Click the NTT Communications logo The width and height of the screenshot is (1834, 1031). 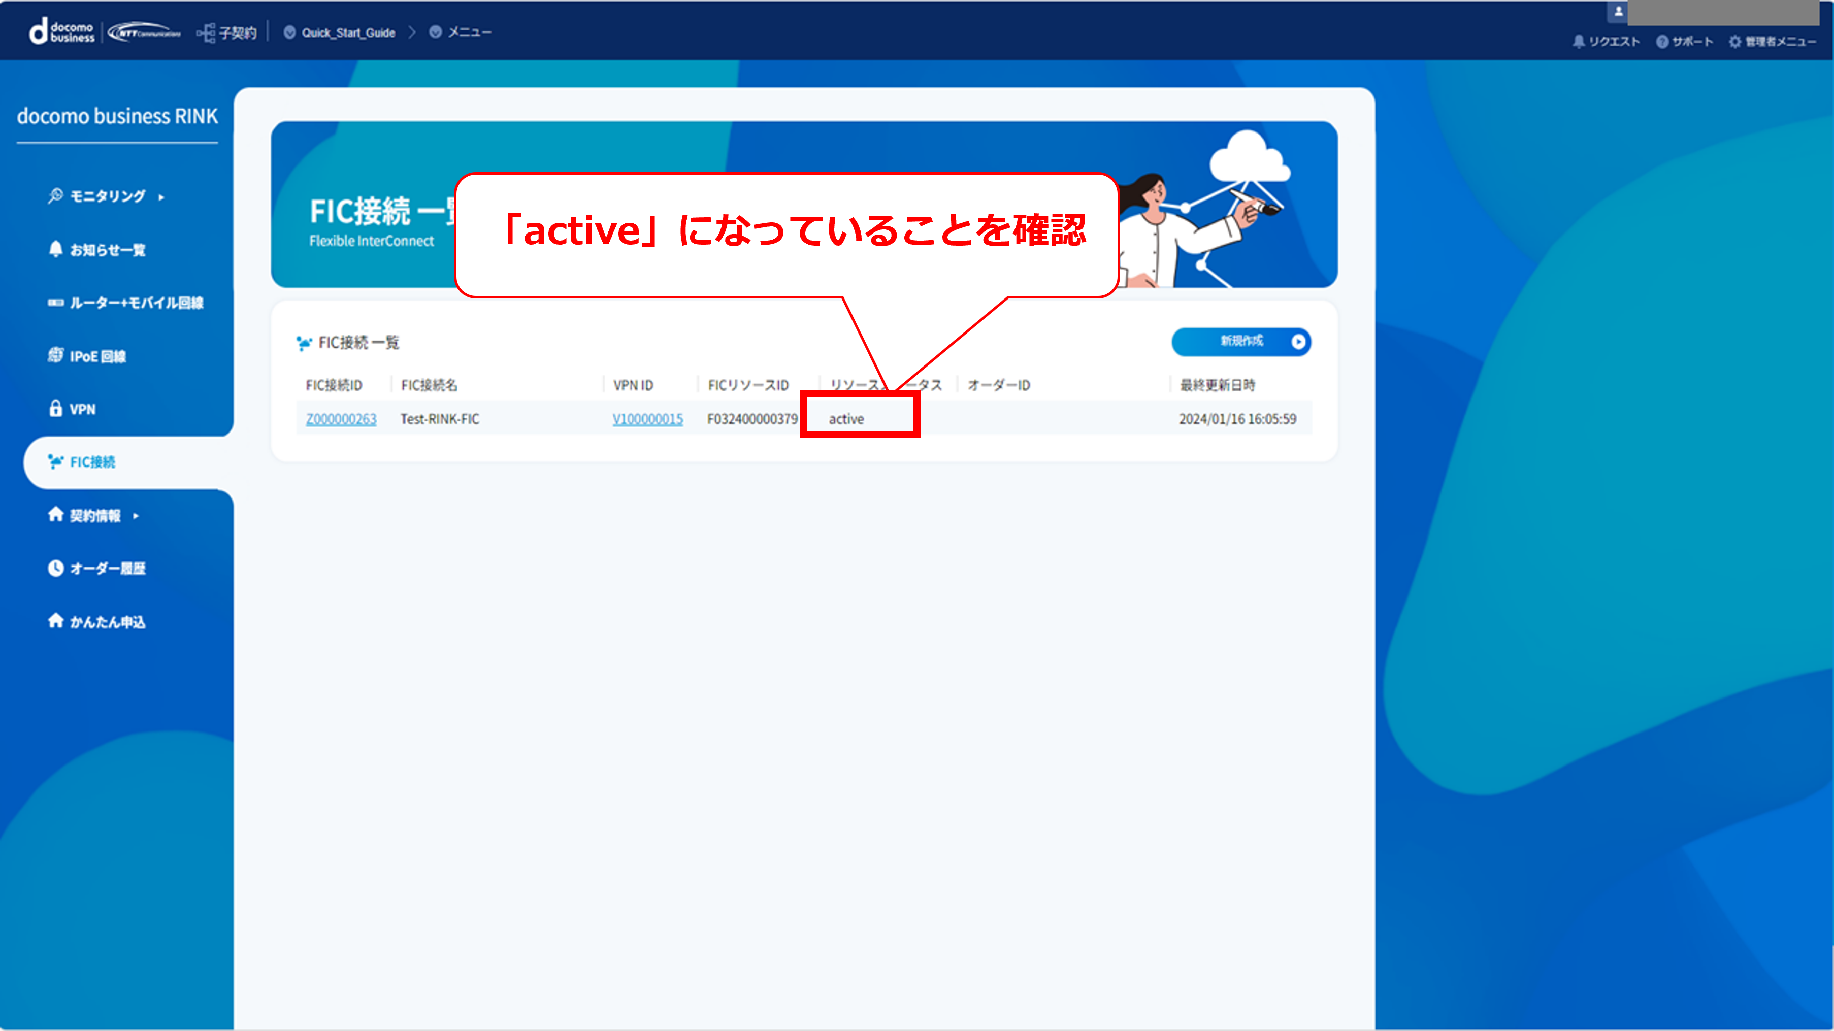145,32
